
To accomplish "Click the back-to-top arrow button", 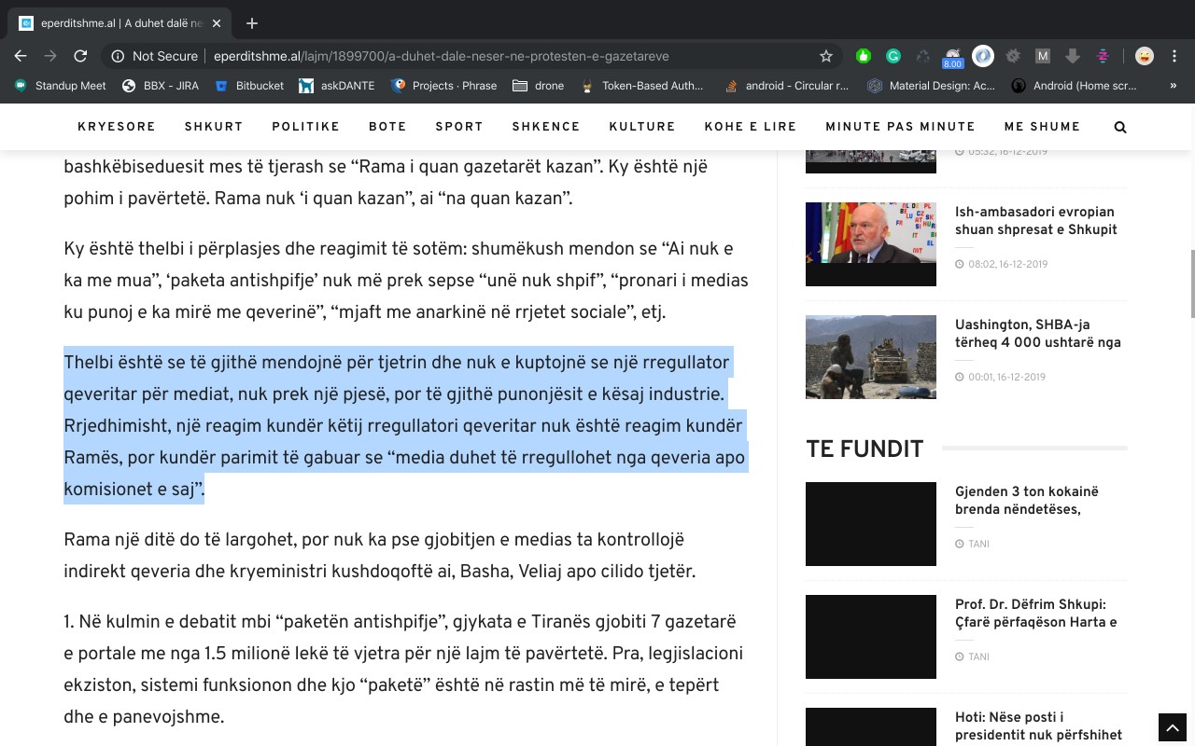I will point(1172,727).
